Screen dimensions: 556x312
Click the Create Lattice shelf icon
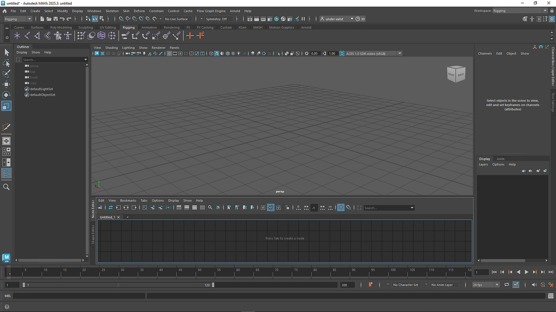[x=101, y=36]
